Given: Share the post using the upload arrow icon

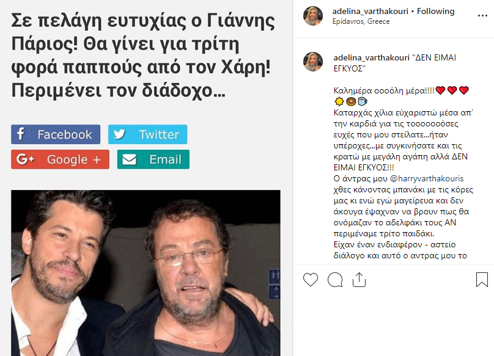Looking at the screenshot, I should point(359,279).
